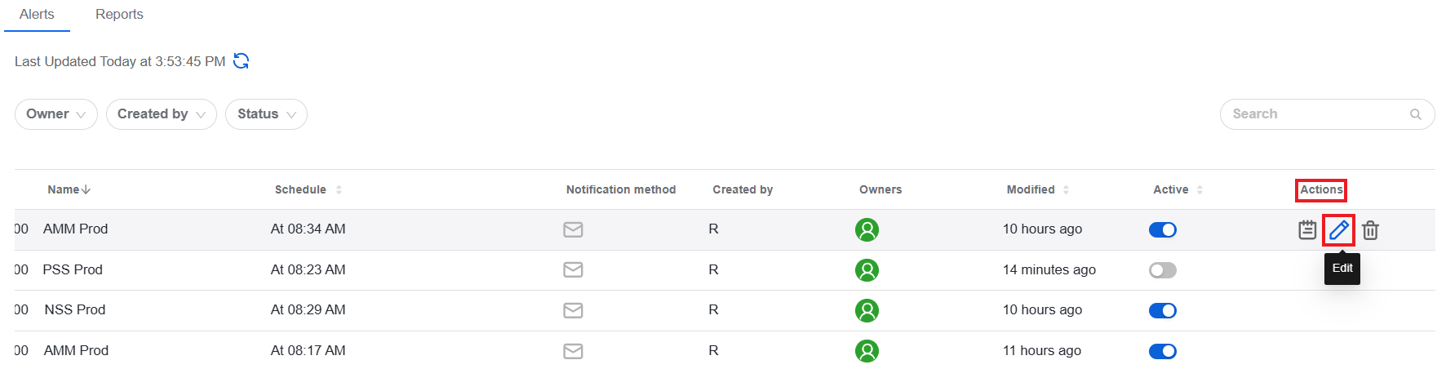
Task: Click the trash delete icon in Actions
Action: (x=1370, y=230)
